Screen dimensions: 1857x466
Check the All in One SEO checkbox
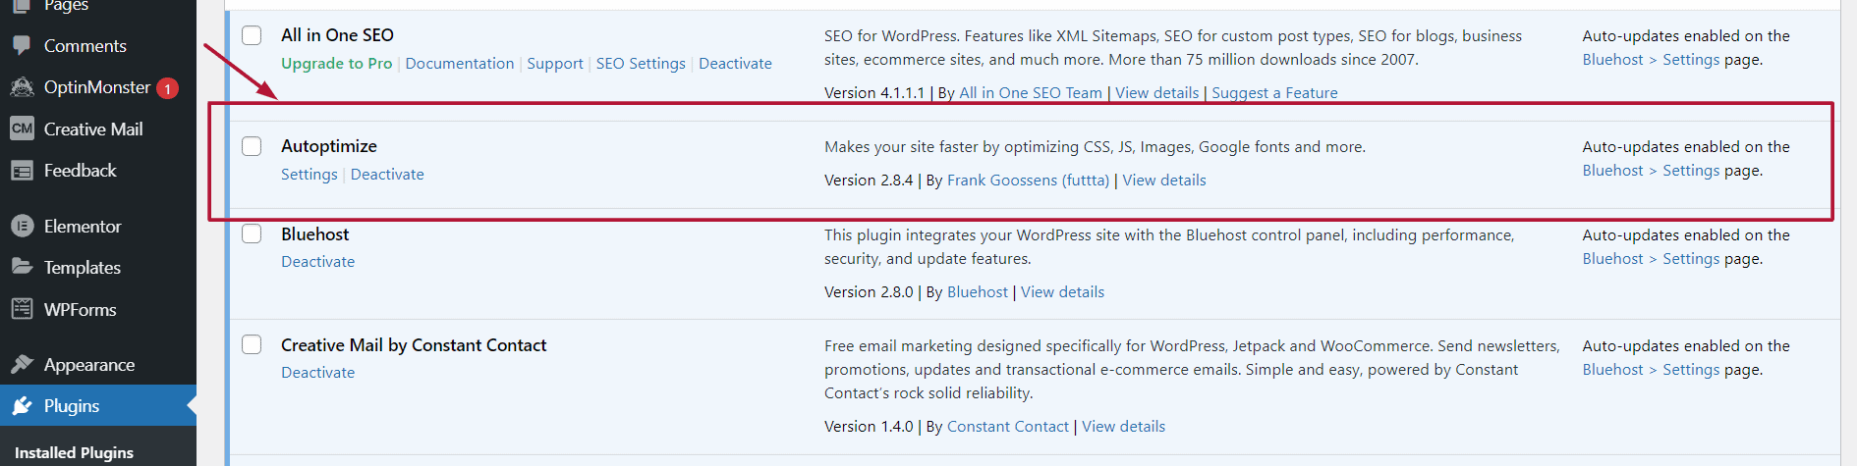pyautogui.click(x=253, y=35)
